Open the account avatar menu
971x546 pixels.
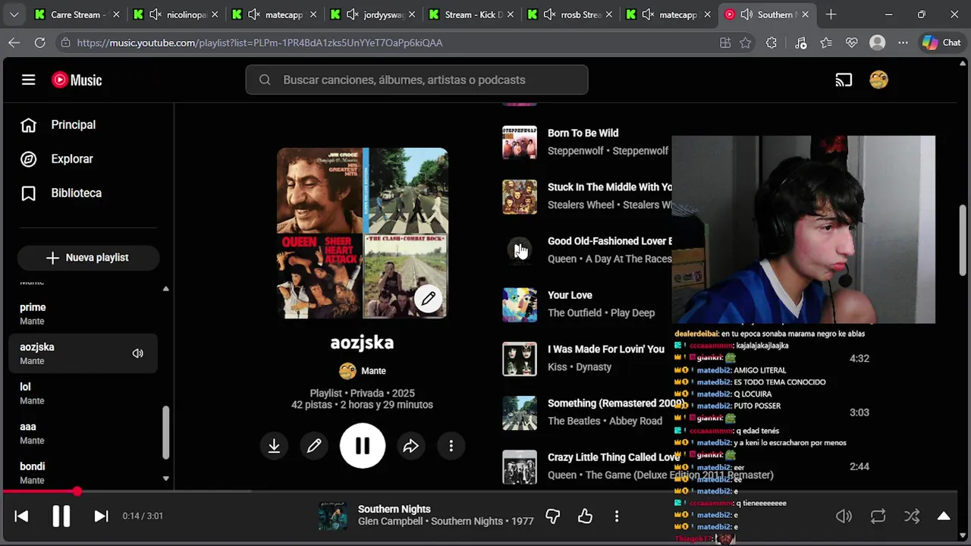[x=878, y=80]
